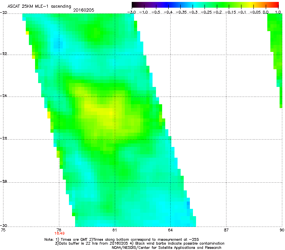Pick the -0.05 color scale label
This screenshot has width=285, height=250.
coord(255,12)
